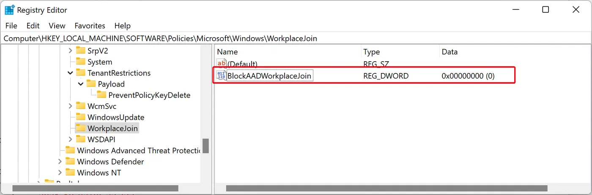Collapse the TenantRestrictions key
592x195 pixels.
pos(70,73)
